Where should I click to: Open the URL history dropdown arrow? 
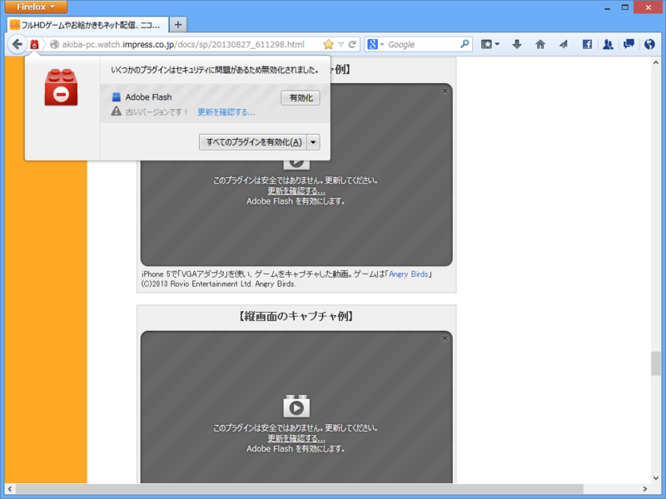(340, 45)
